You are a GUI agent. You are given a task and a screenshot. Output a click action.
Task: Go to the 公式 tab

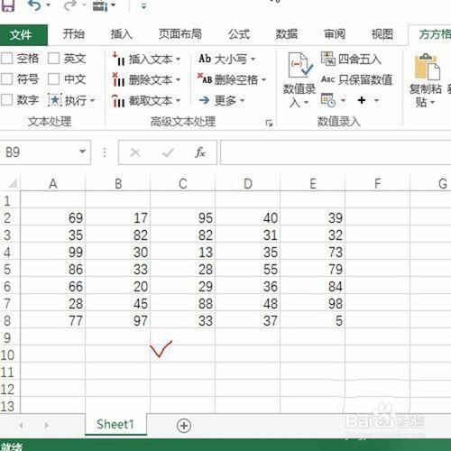coord(239,34)
